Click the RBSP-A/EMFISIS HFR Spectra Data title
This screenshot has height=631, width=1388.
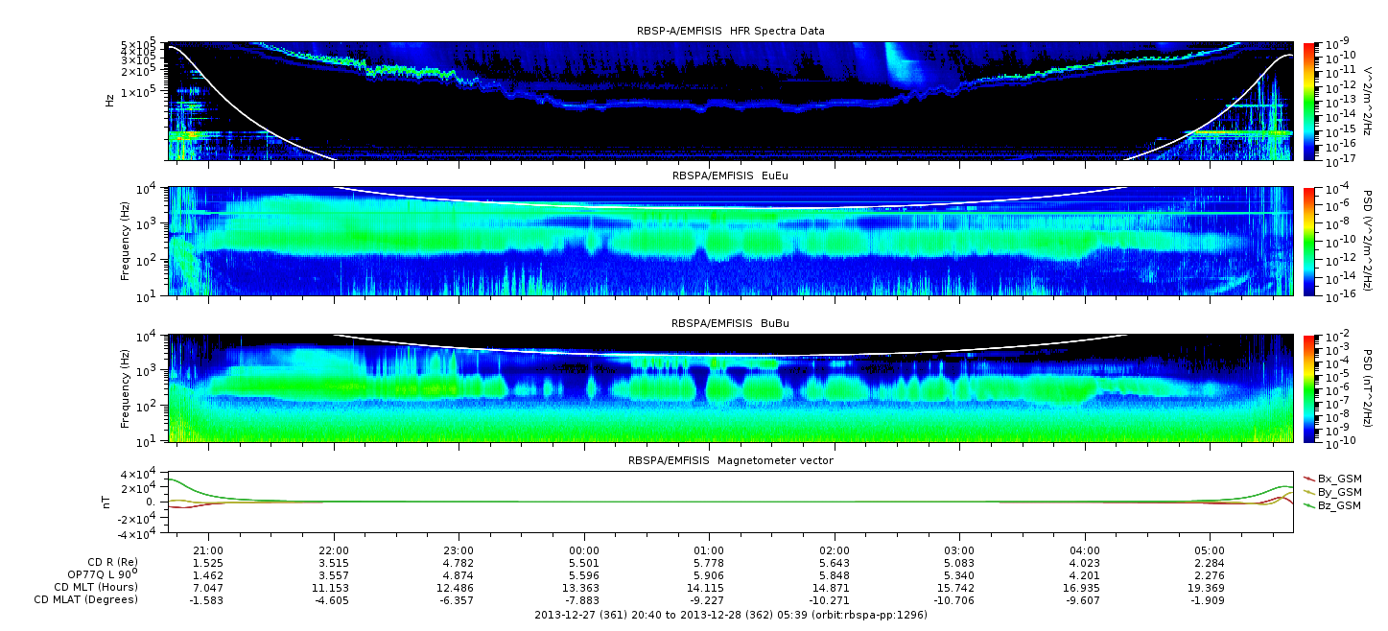click(x=730, y=31)
